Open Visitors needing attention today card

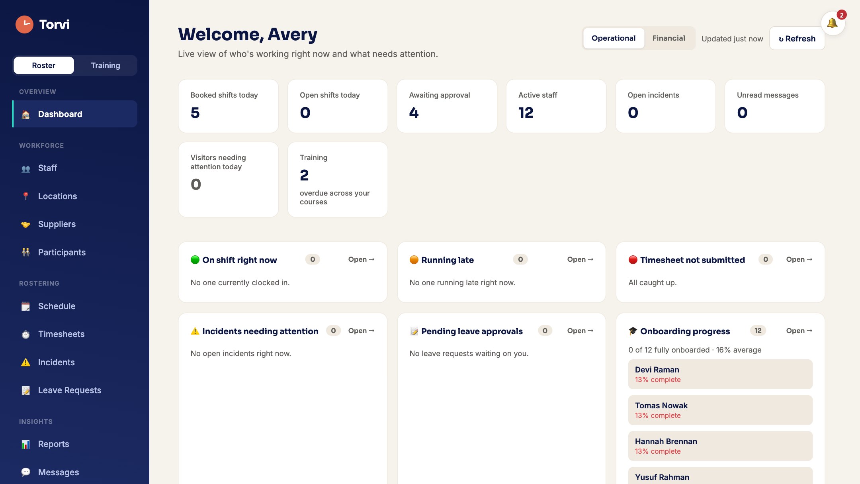click(x=228, y=180)
